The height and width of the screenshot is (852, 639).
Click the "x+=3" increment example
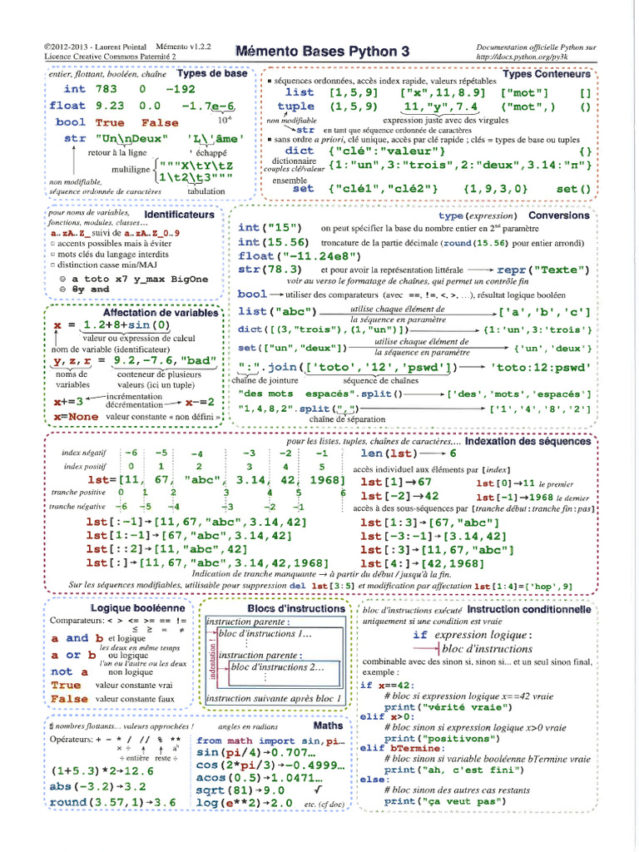(68, 402)
